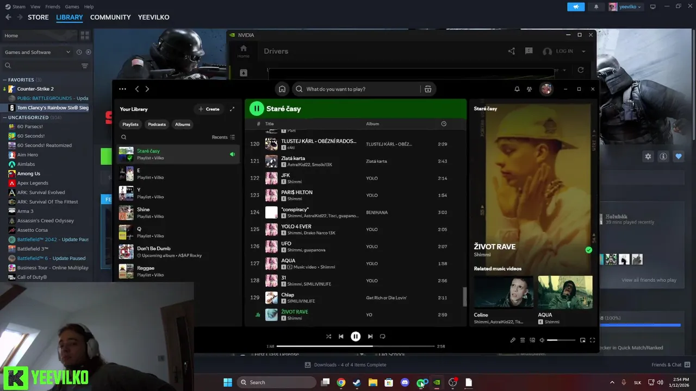The image size is (696, 391).
Task: Skip to previous track in Spotify
Action: 341,336
